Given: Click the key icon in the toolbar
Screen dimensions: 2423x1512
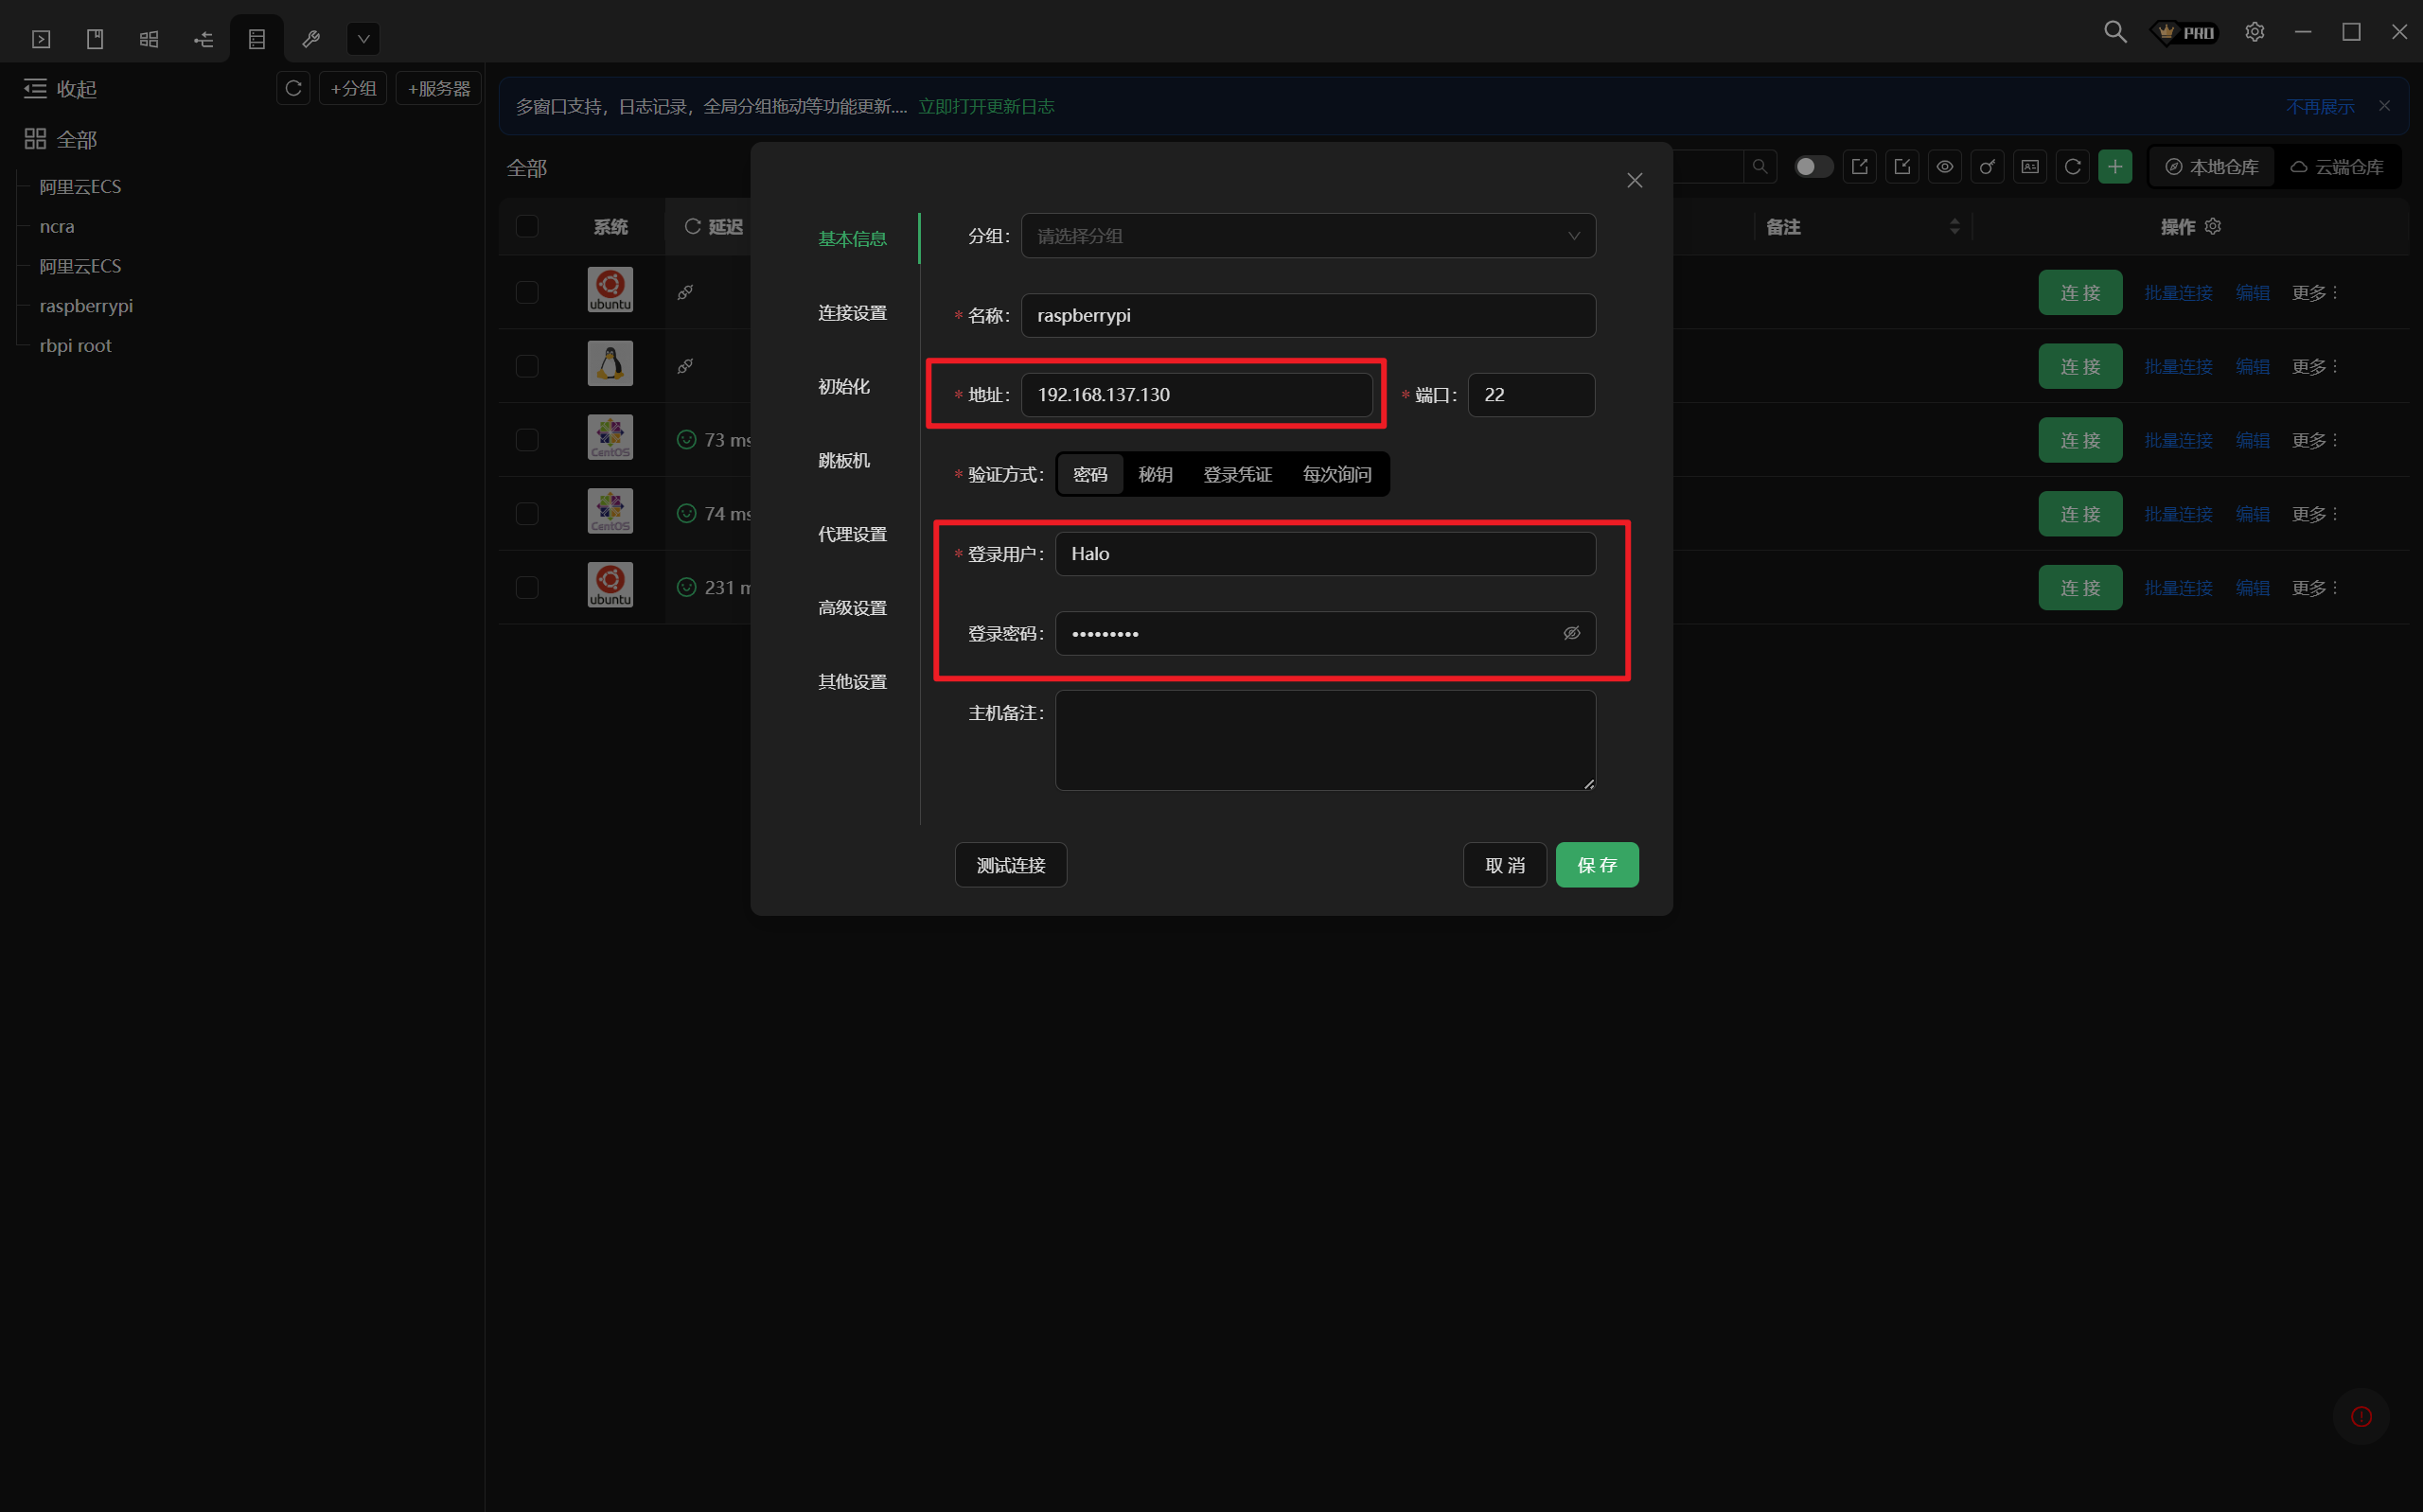Looking at the screenshot, I should tap(1987, 167).
